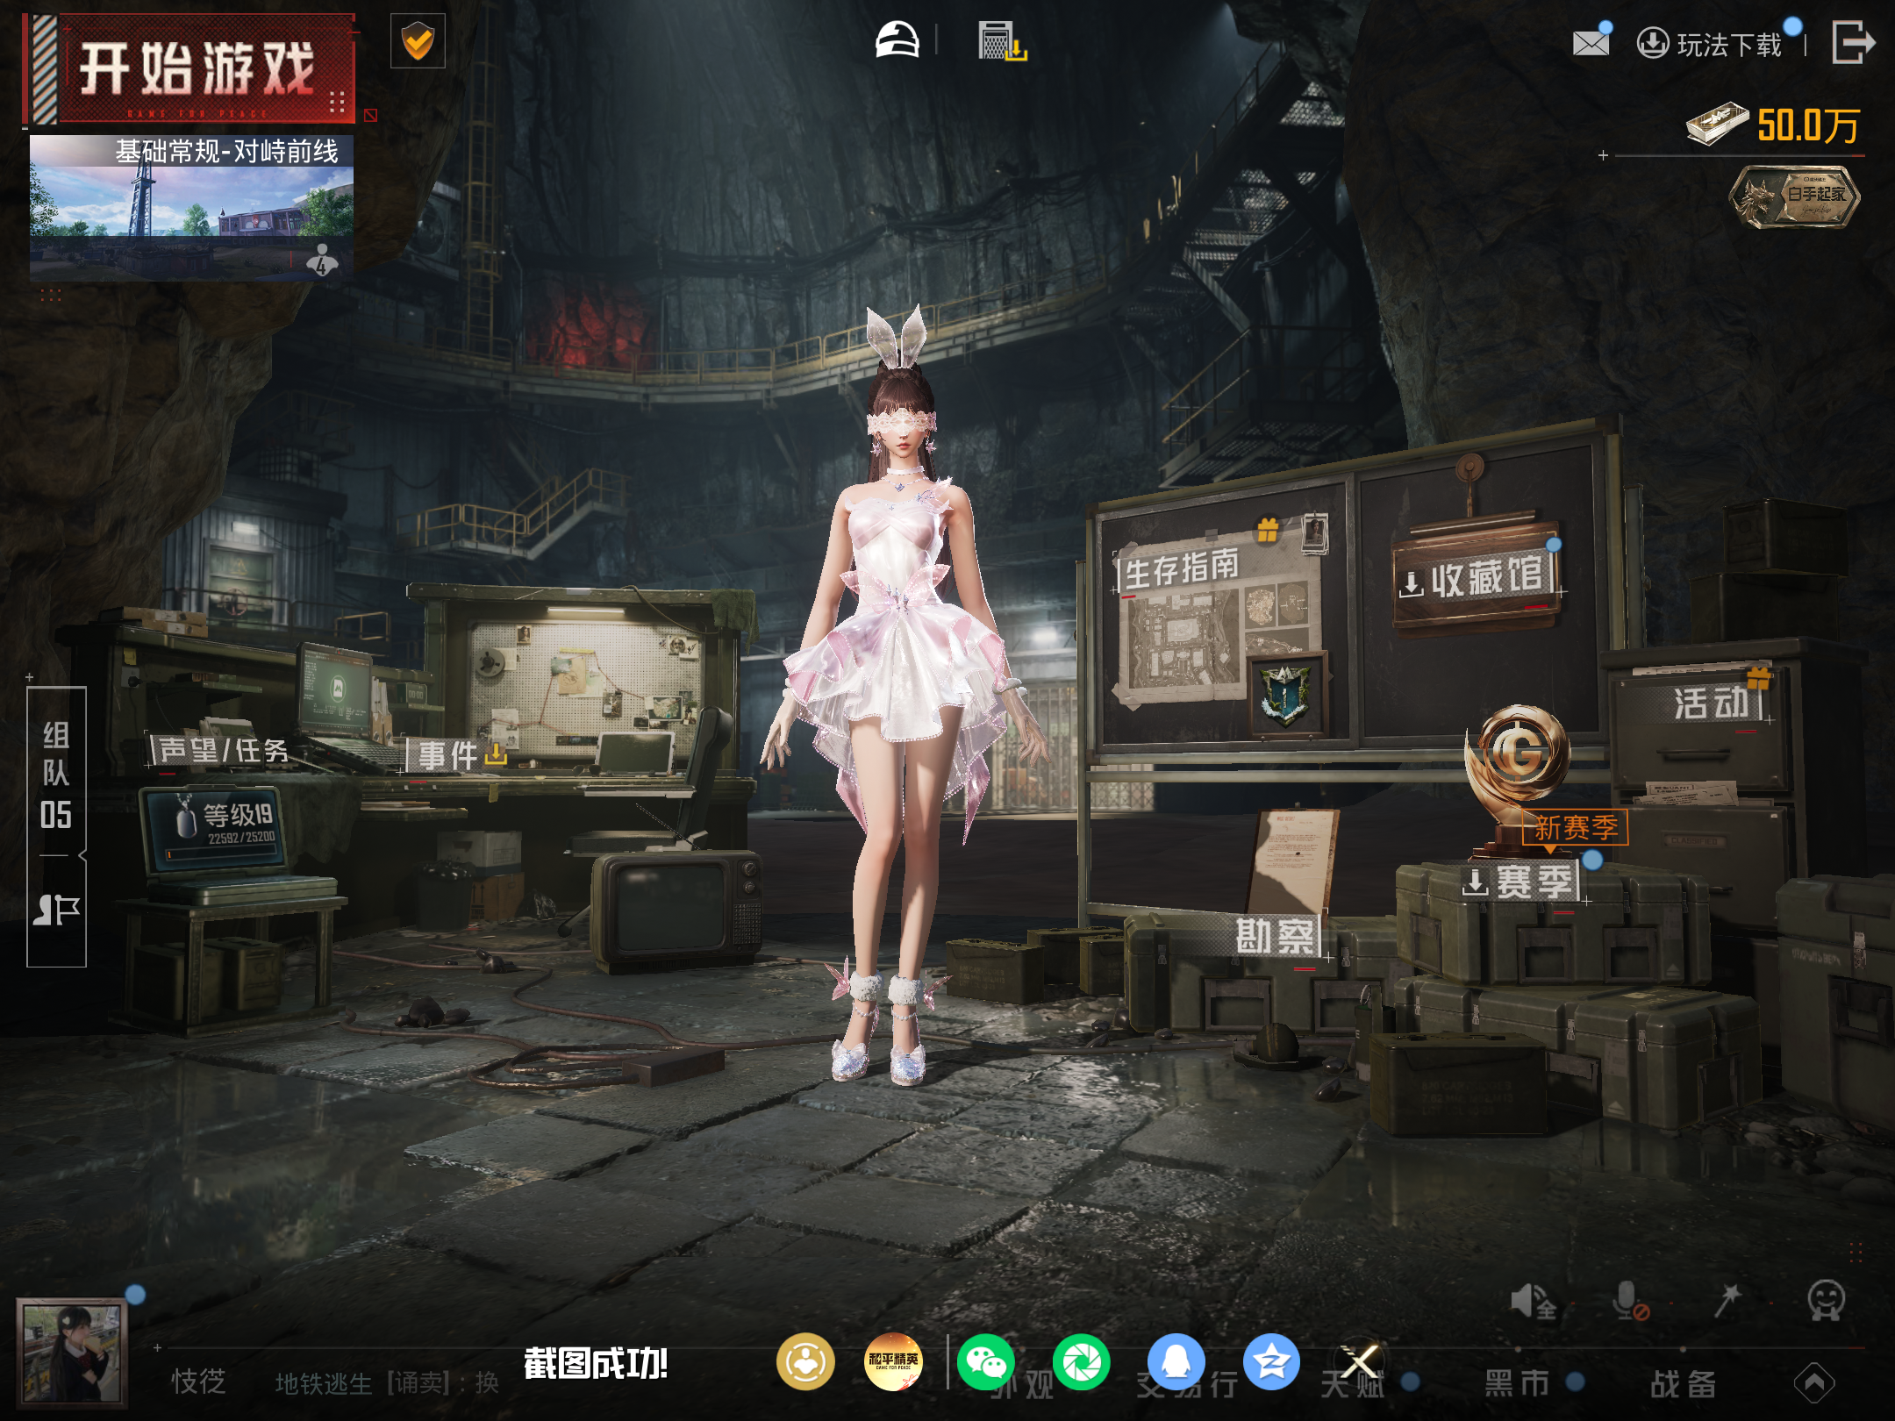Click the magic wand icon
Viewport: 1895px width, 1421px height.
pyautogui.click(x=1727, y=1301)
